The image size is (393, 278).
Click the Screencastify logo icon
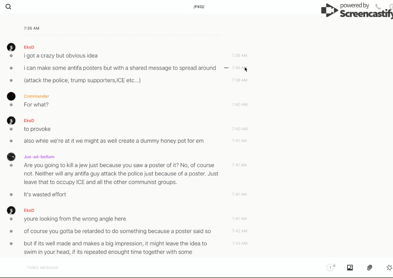tap(329, 10)
